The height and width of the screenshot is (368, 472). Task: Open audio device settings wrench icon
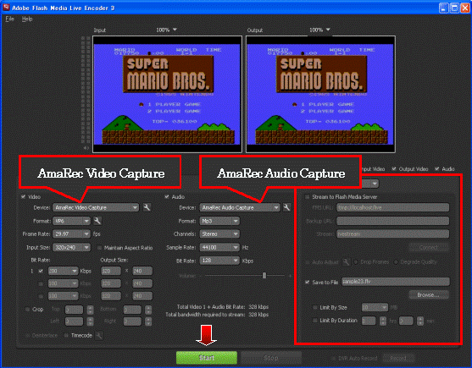(x=287, y=207)
